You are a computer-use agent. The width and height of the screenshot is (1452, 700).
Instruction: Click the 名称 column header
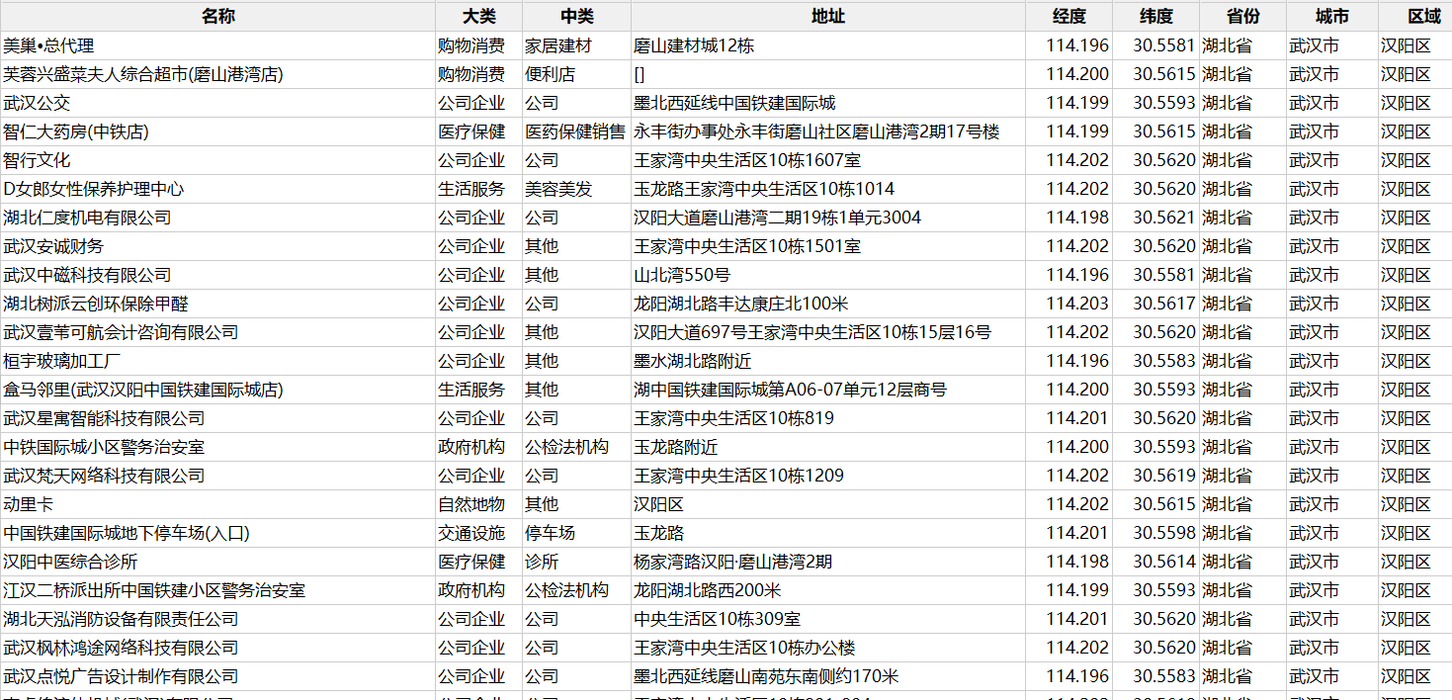tap(217, 17)
